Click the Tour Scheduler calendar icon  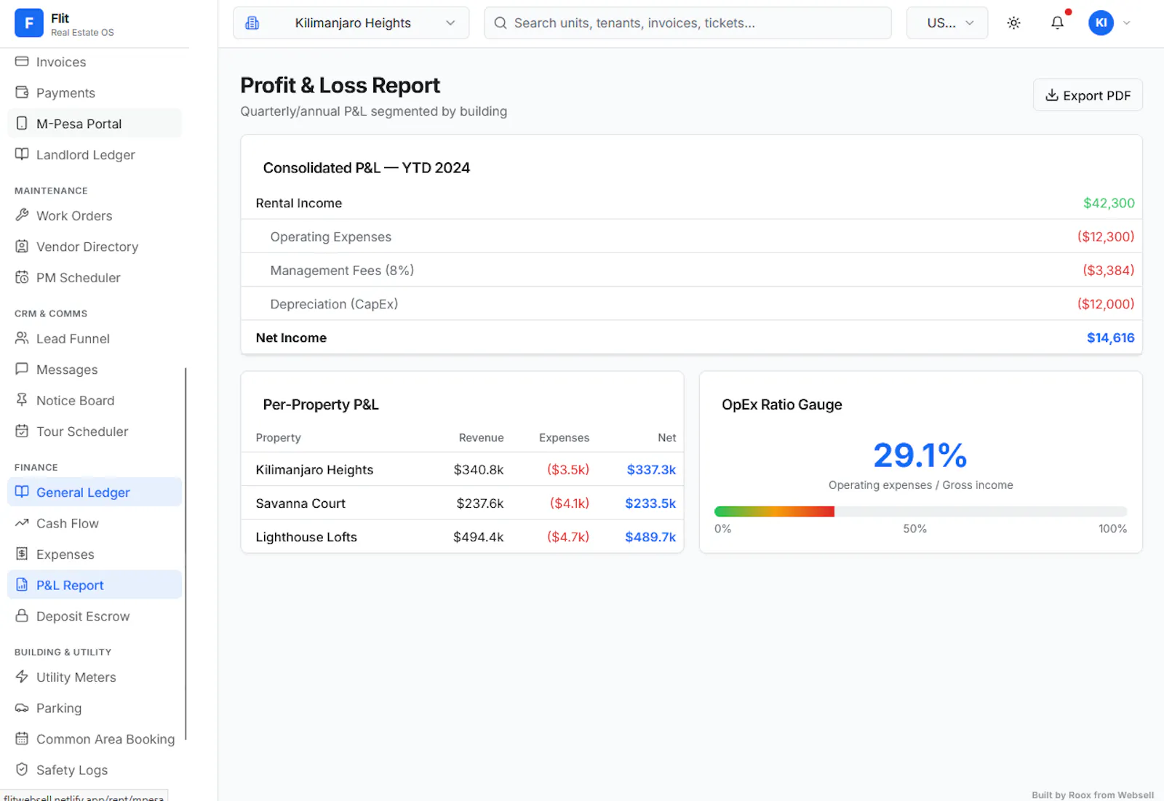[x=22, y=431]
